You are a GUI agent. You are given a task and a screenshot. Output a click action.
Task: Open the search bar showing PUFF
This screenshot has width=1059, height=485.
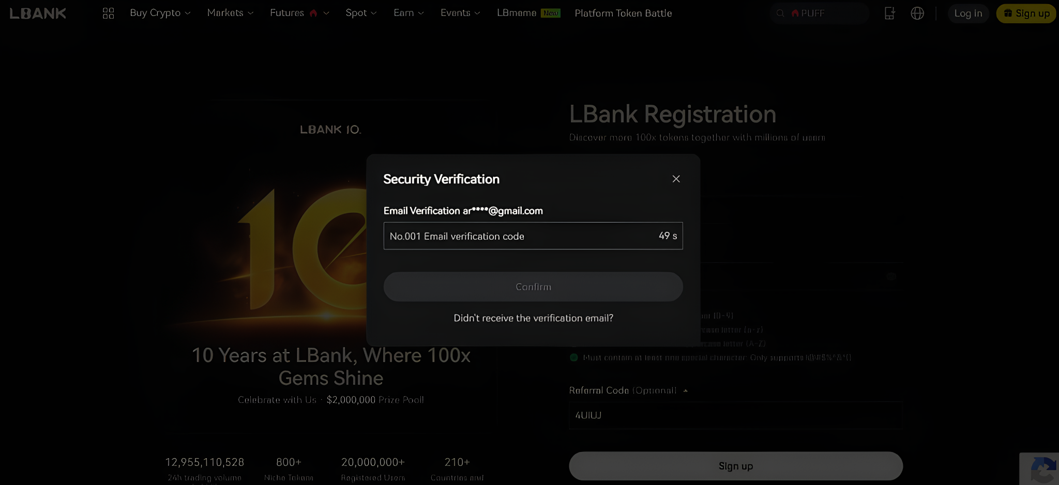819,13
